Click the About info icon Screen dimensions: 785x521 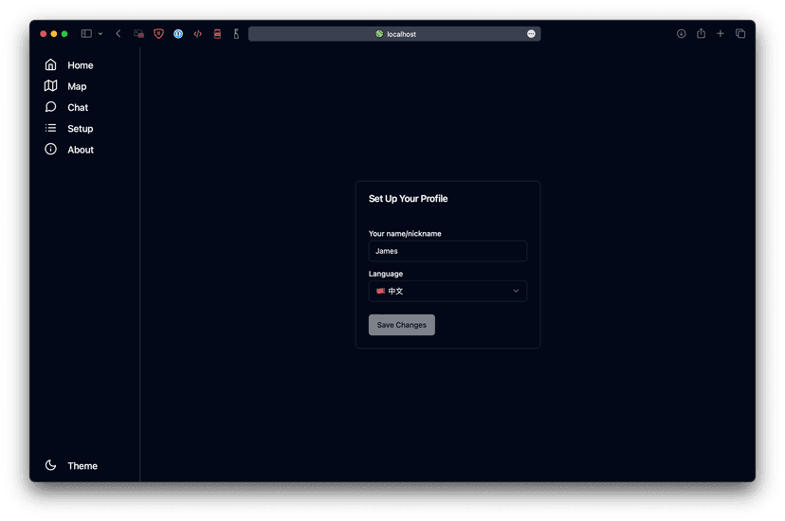click(x=51, y=150)
